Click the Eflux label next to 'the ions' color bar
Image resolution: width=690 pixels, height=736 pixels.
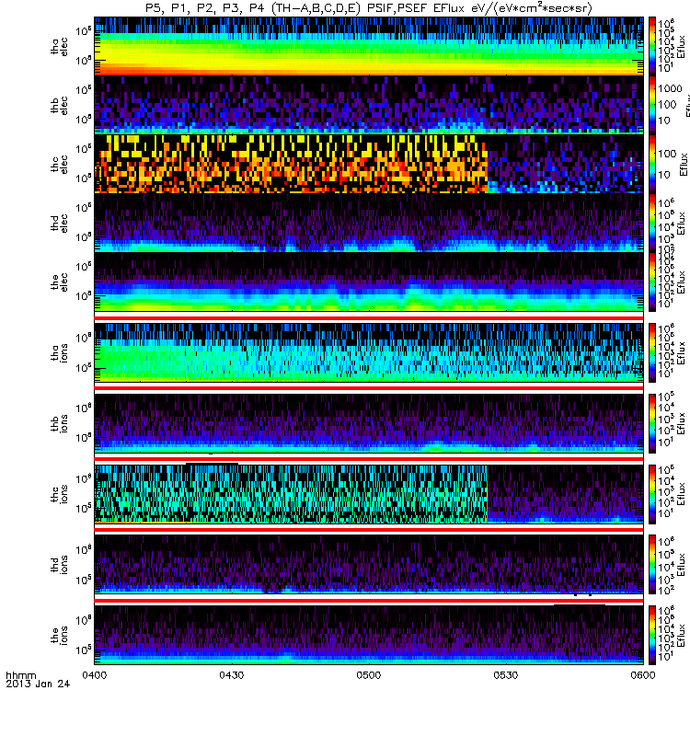click(x=681, y=635)
